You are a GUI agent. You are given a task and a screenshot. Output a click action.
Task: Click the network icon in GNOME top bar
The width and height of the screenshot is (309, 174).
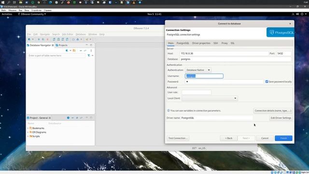point(293,14)
